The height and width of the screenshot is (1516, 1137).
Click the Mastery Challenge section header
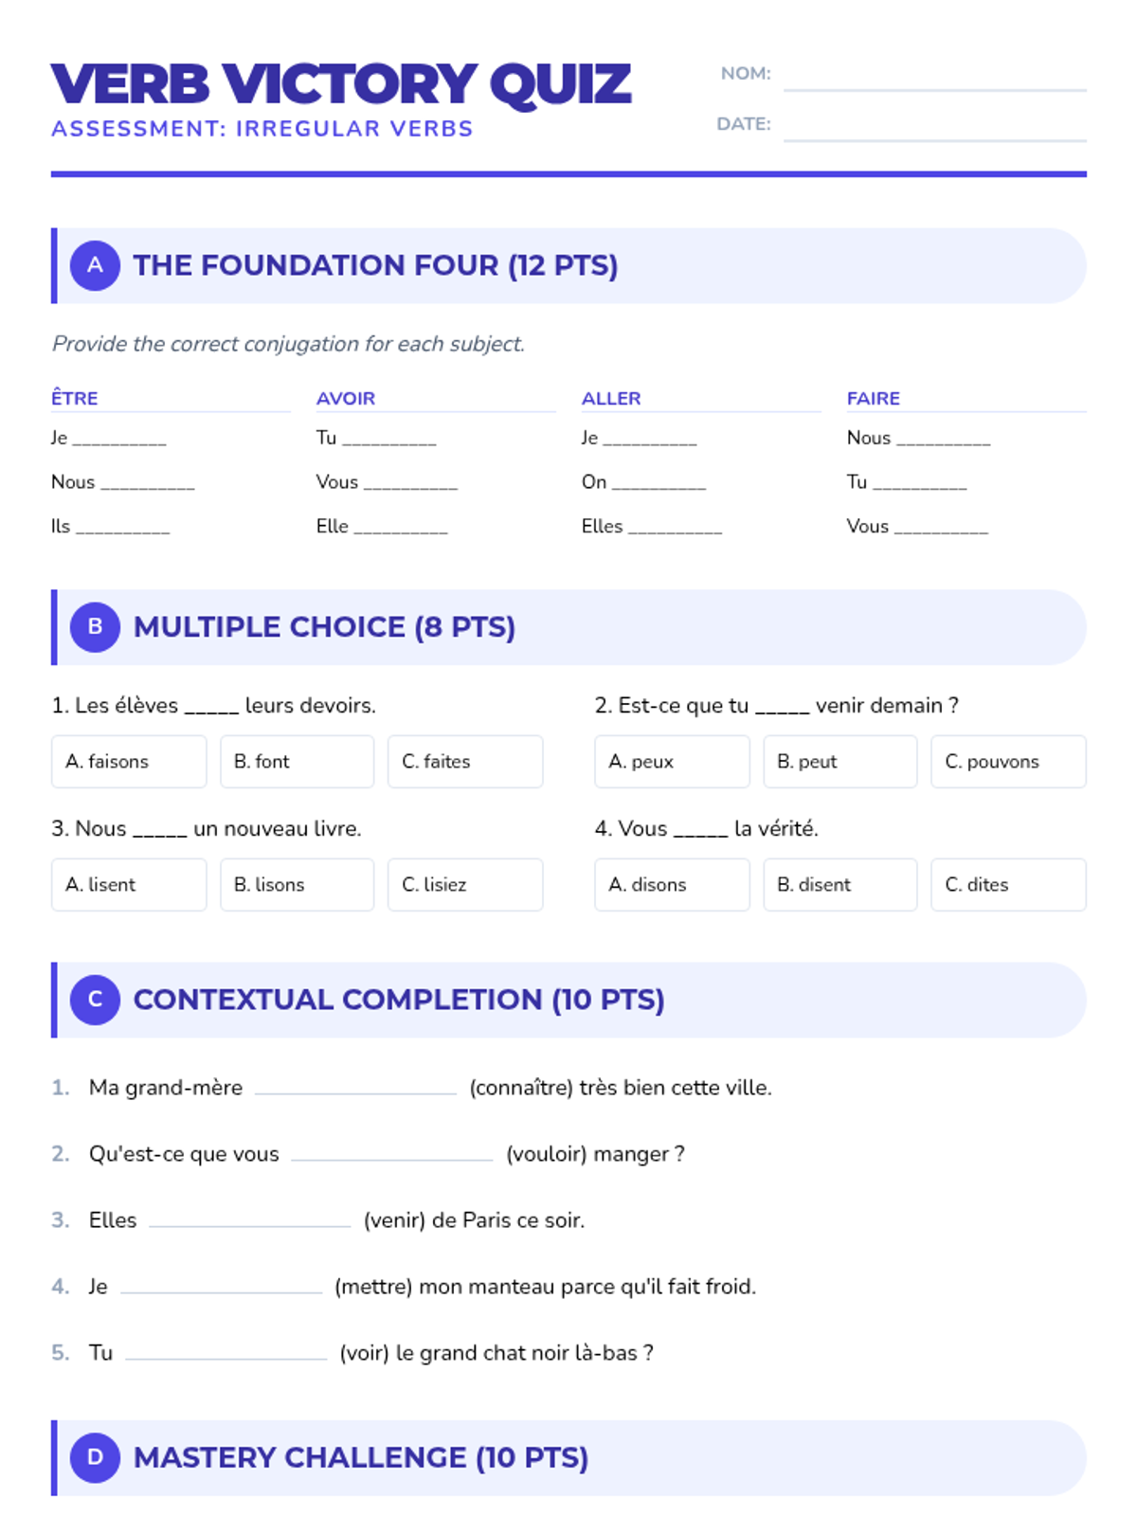[x=568, y=1457]
